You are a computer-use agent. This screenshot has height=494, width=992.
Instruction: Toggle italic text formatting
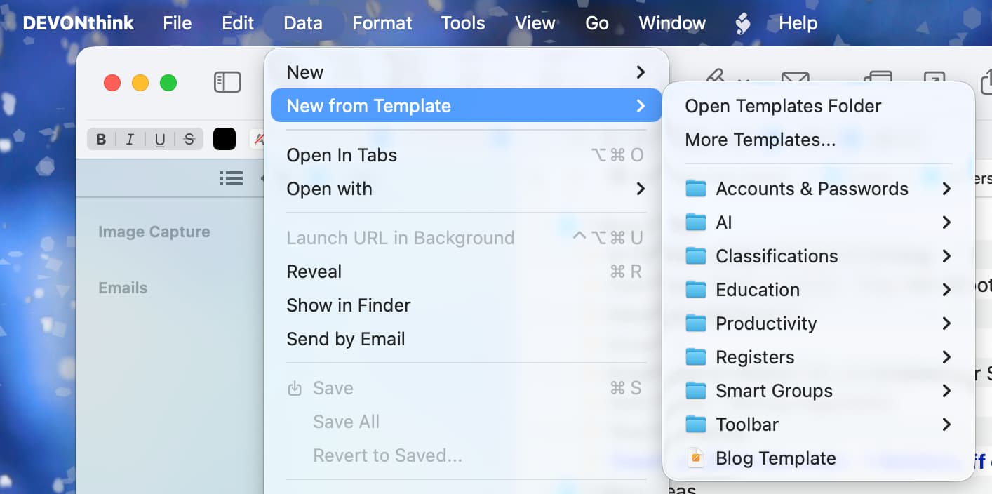pyautogui.click(x=130, y=139)
